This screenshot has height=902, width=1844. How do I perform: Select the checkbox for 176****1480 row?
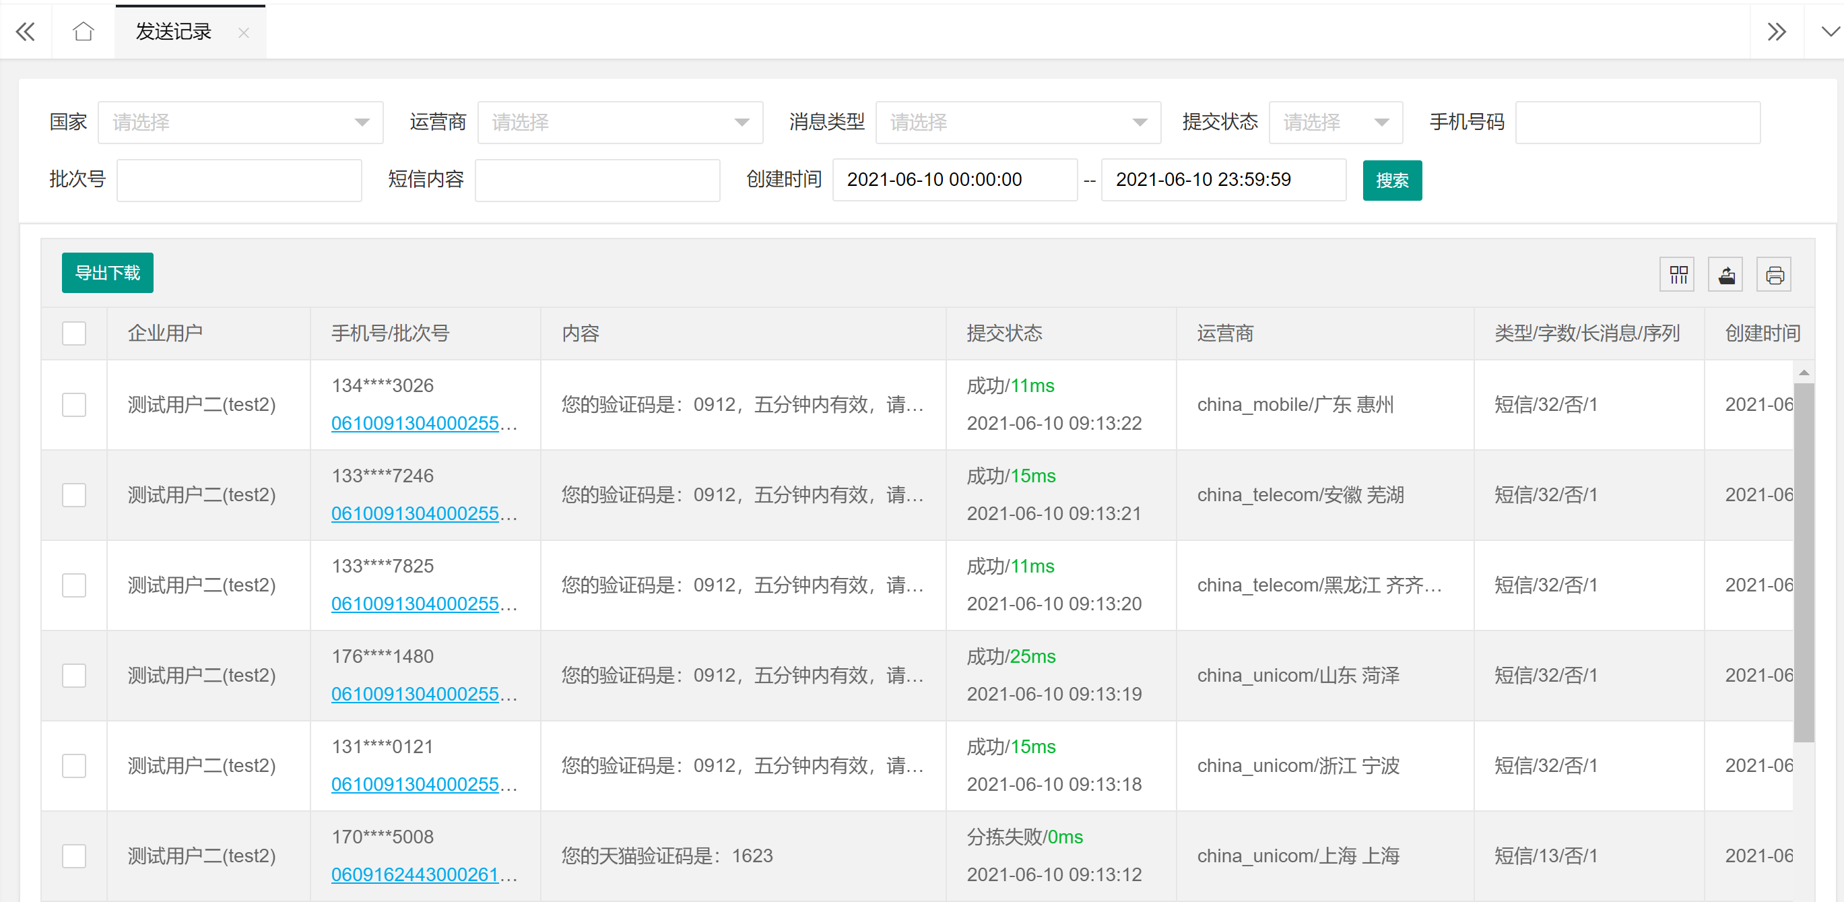pos(73,675)
